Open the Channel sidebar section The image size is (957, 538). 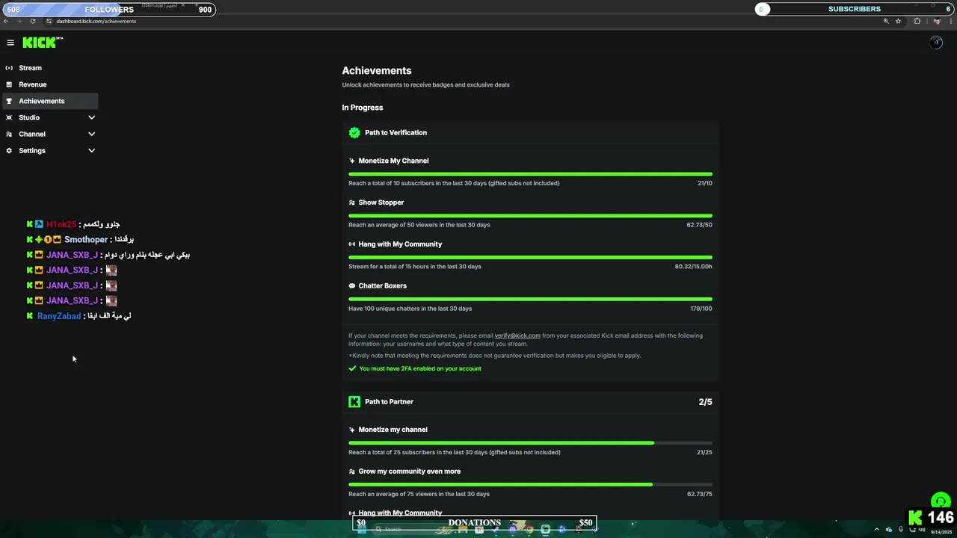(50, 134)
